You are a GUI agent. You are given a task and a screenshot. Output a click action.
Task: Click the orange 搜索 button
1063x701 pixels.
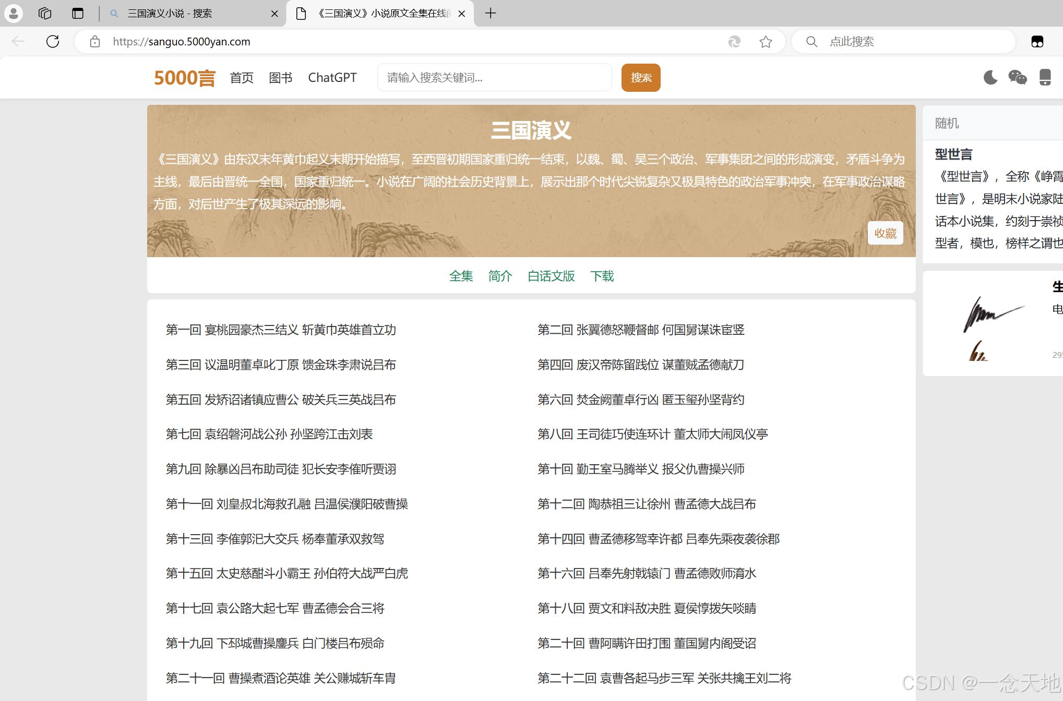[641, 78]
